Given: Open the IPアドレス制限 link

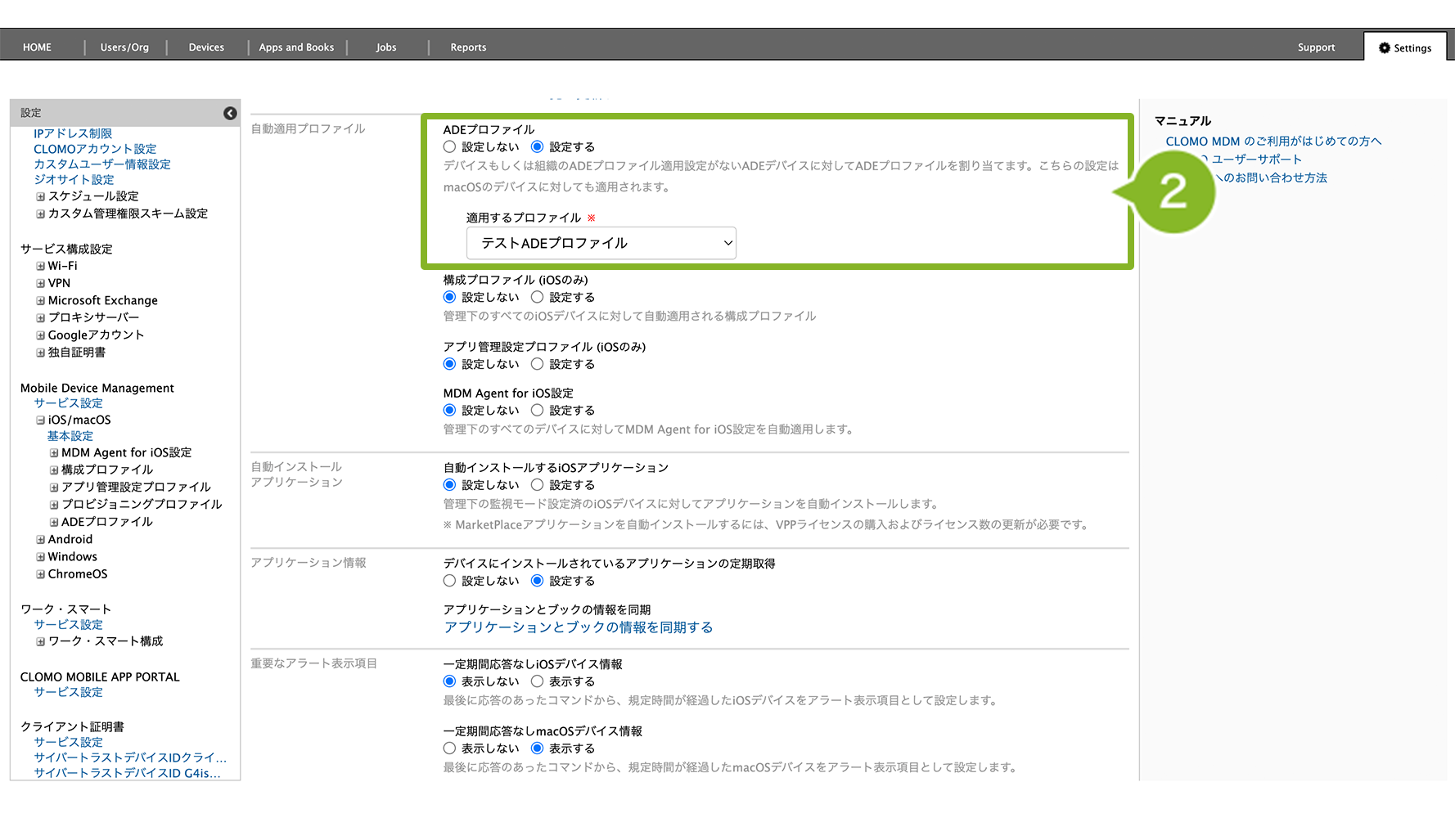Looking at the screenshot, I should (73, 133).
